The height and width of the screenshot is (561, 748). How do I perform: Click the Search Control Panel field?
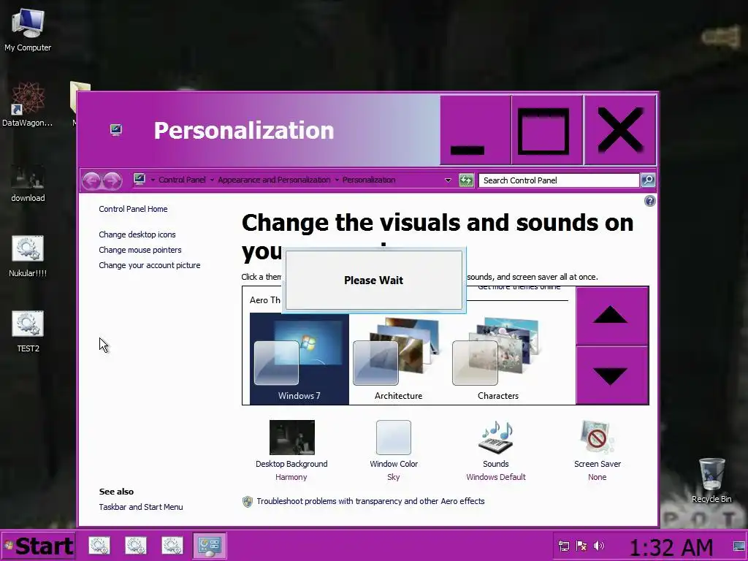tap(559, 180)
